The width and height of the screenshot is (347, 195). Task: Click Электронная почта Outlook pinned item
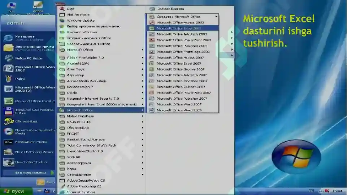(x=29, y=48)
